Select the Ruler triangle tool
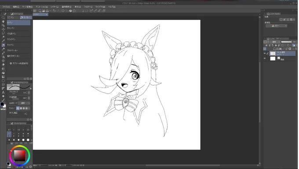 coord(3,88)
